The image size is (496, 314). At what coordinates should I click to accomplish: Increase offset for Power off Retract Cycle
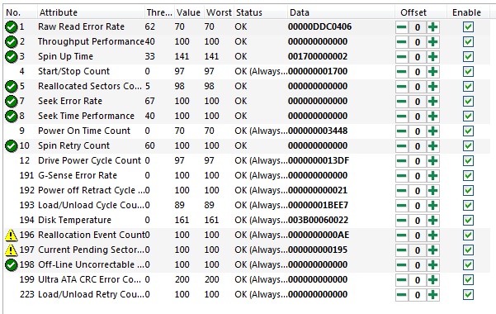click(x=432, y=191)
